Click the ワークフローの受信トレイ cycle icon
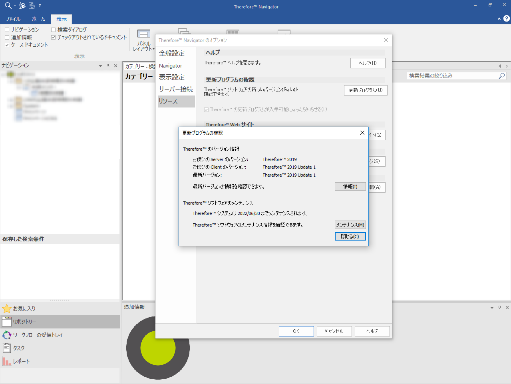Screen dimensions: 511x384 [6, 335]
